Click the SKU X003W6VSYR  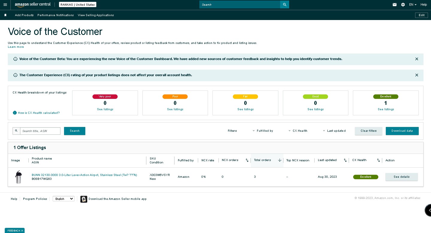(x=160, y=175)
